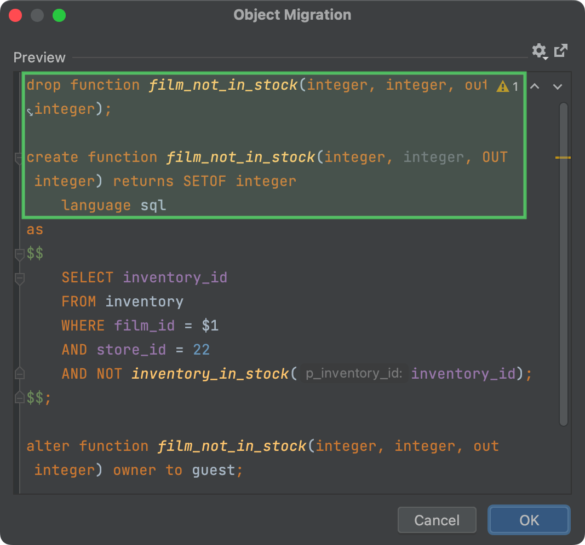
Task: Click the yellow warning stripe marker
Action: click(x=563, y=158)
